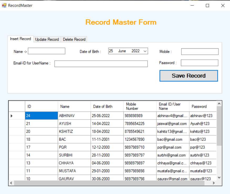Select the ID cell 13
This screenshot has height=194, width=230.
coord(41,163)
